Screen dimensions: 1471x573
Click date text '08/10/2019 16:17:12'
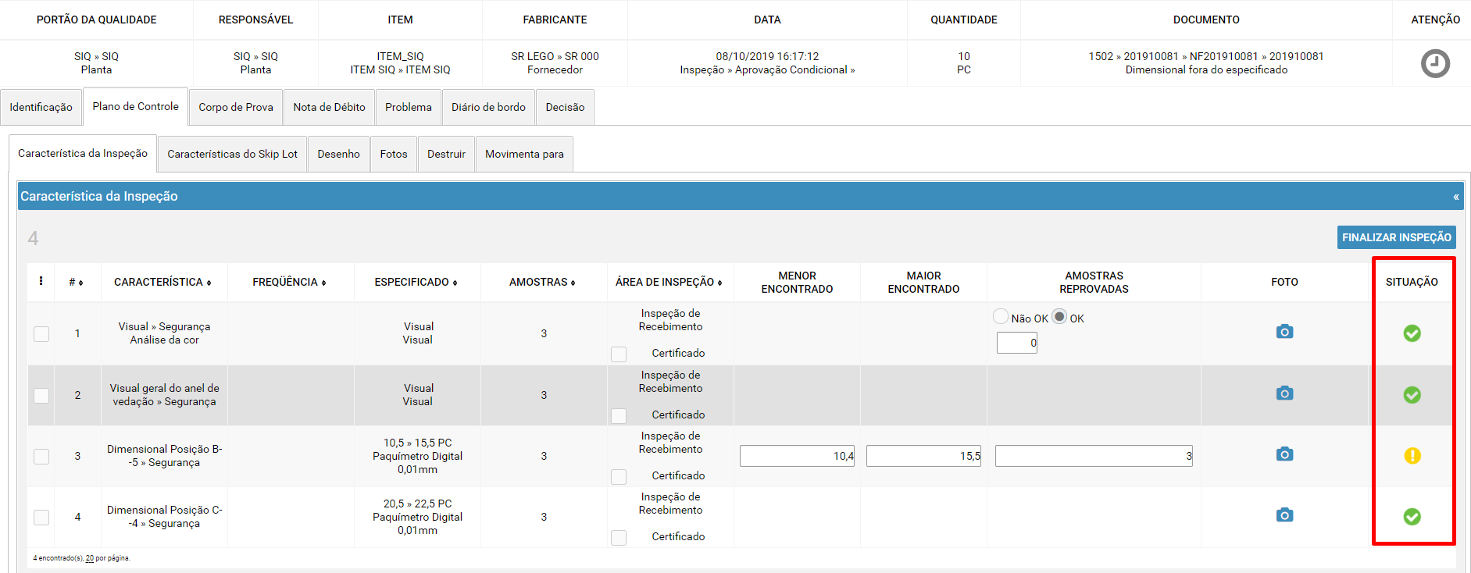pos(767,56)
